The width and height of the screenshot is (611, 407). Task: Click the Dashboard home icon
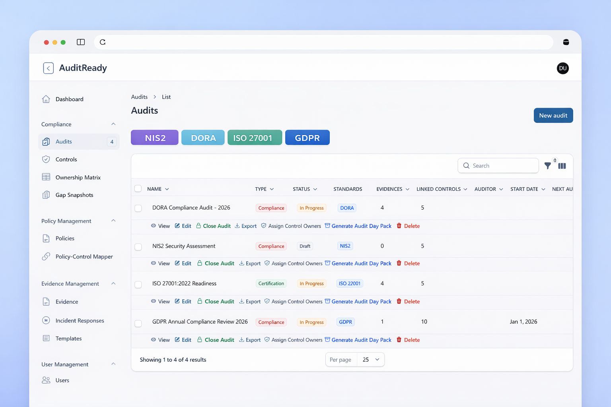pos(46,99)
